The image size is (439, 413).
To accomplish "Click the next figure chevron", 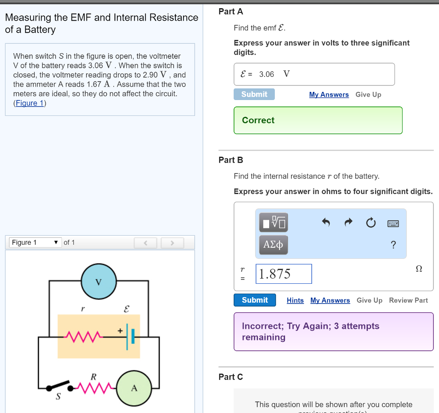I will pyautogui.click(x=172, y=243).
